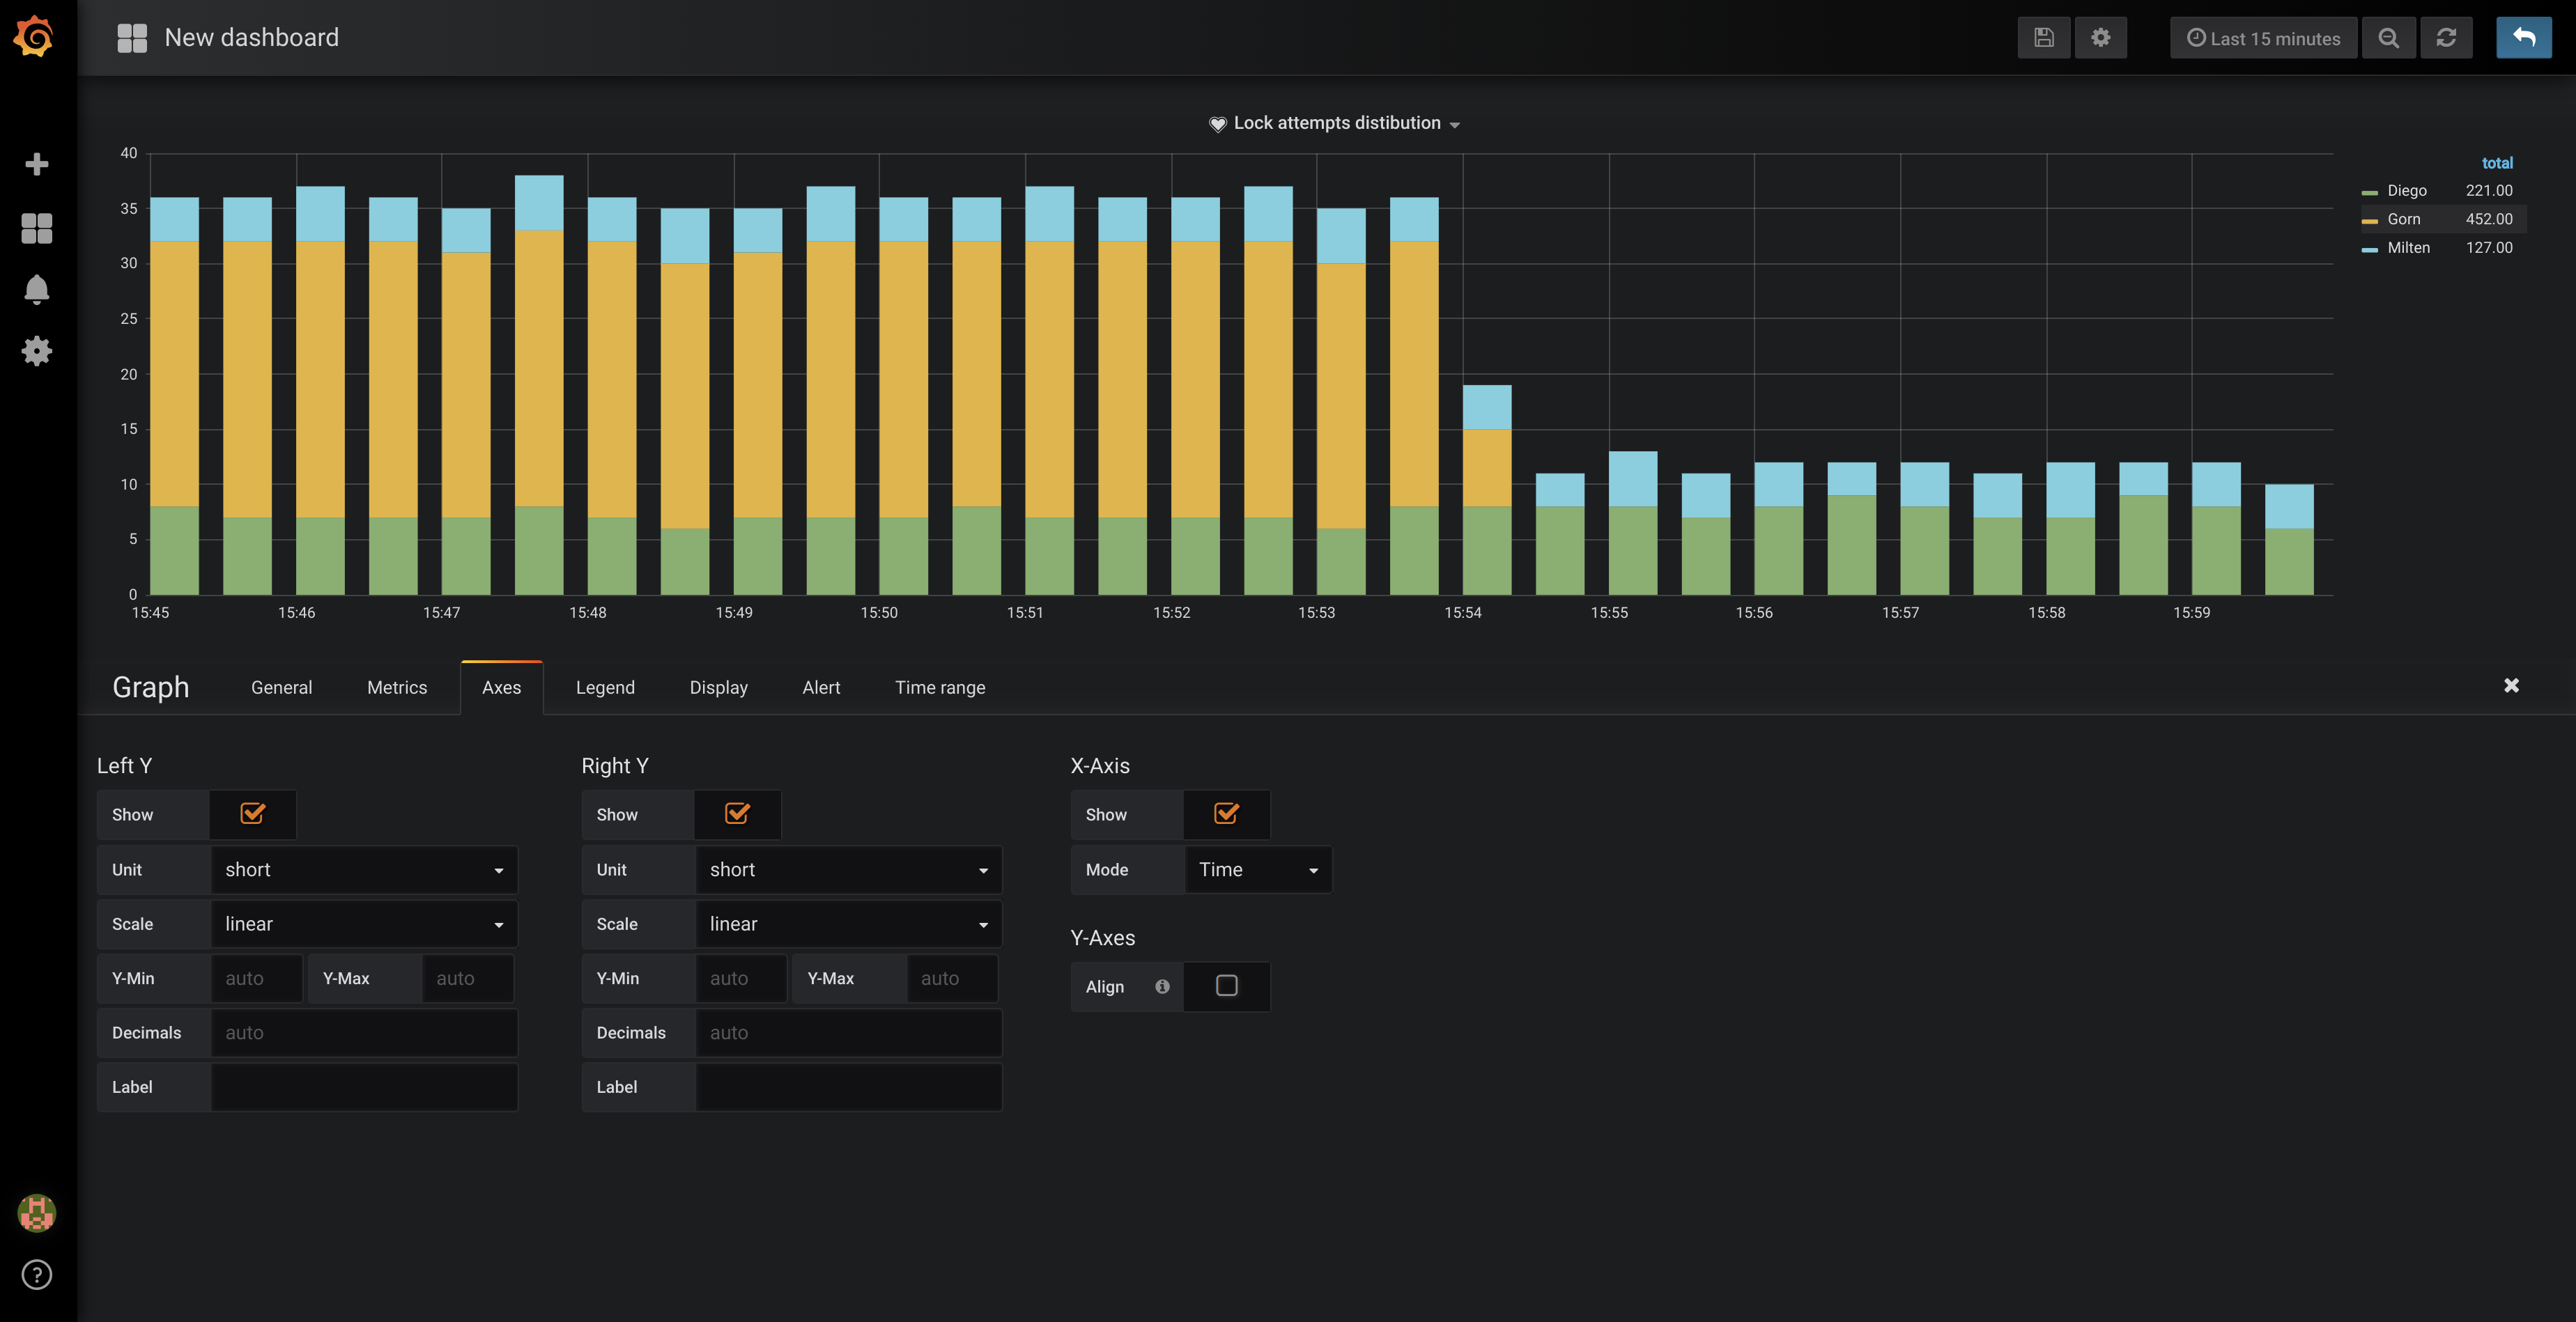Screen dimensions: 2576x1322
Task: Click the save dashboard floppy icon
Action: pyautogui.click(x=2043, y=38)
